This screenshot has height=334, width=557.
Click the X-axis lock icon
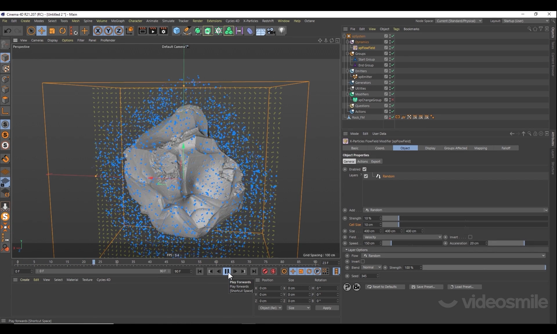[98, 31]
